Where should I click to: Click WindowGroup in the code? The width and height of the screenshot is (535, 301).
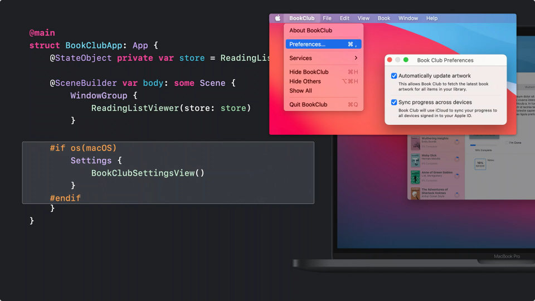point(99,95)
